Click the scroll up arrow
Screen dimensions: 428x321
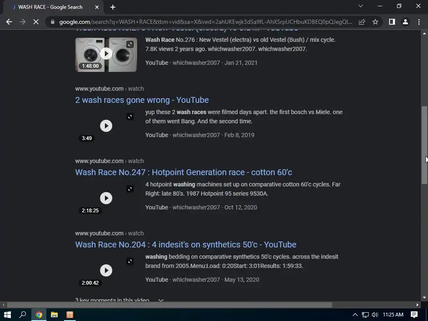pos(424,33)
